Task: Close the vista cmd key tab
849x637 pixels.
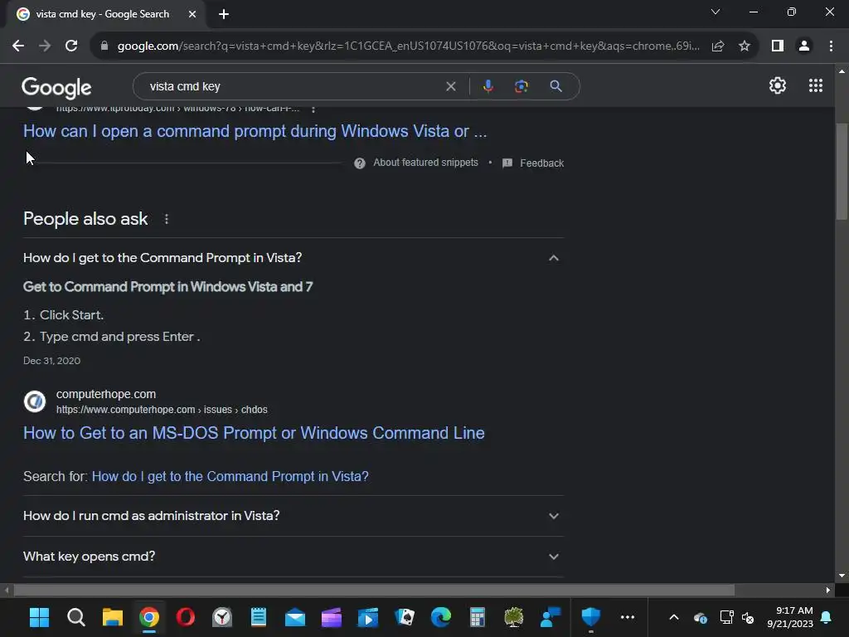Action: (x=192, y=14)
